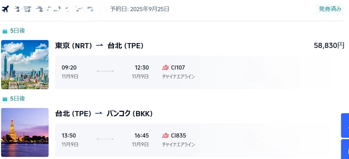This screenshot has height=159, width=349.
Task: Click the arrow between 台北 (TPE) and バンコク (BKK)
Action: point(99,114)
